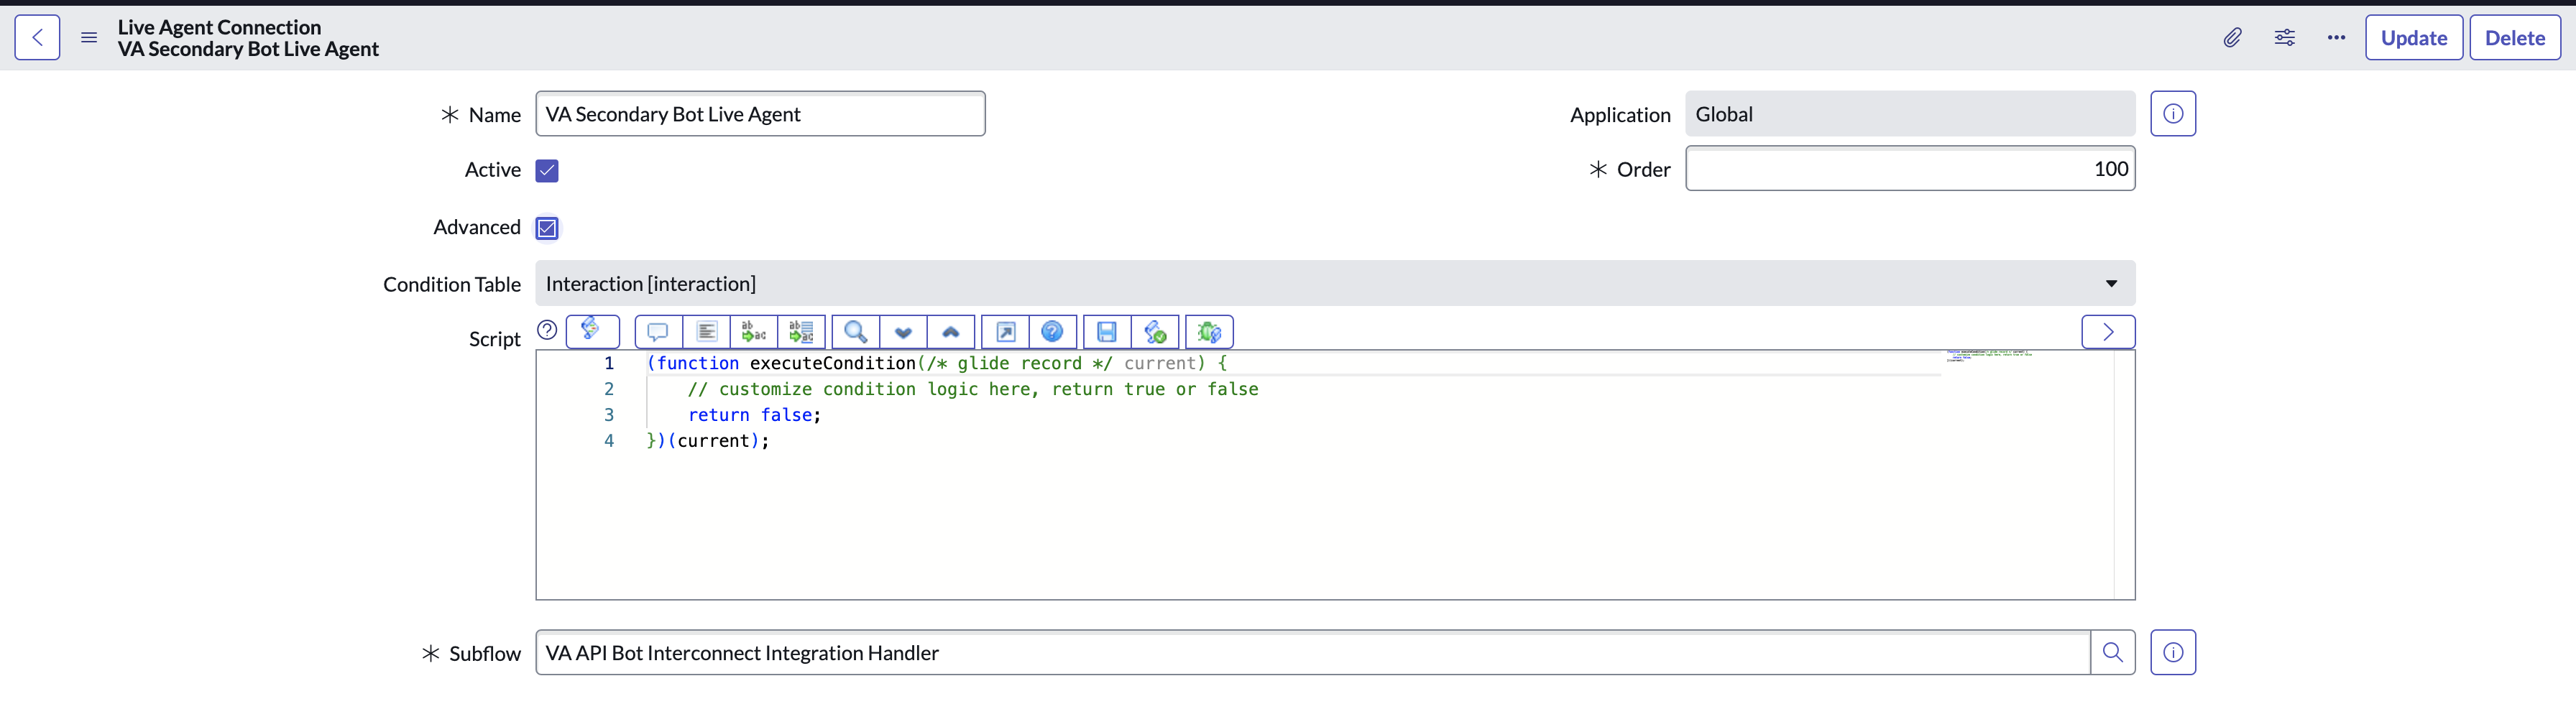Click the Name input field

pos(760,114)
